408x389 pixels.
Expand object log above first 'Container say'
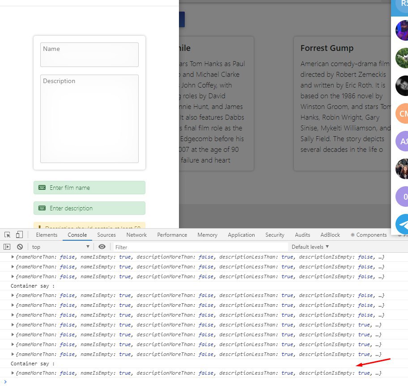pyautogui.click(x=12, y=276)
